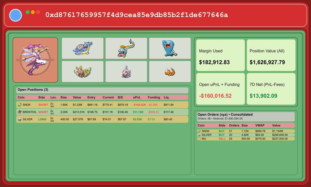The height and width of the screenshot is (187, 311).
Task: Click SNDK liquidation price $811.84
Action: (169, 105)
